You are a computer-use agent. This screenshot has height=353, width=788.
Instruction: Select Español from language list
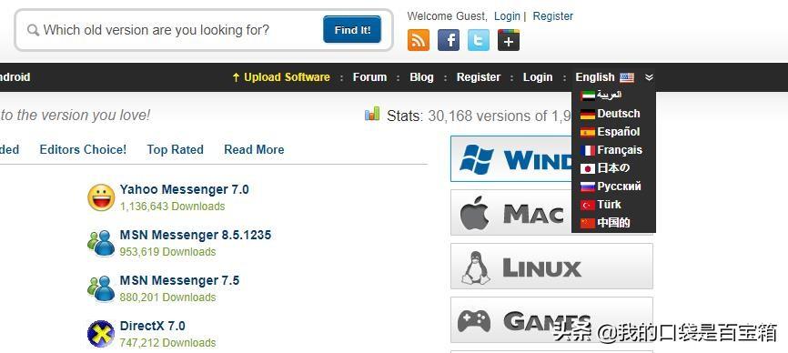(x=619, y=132)
